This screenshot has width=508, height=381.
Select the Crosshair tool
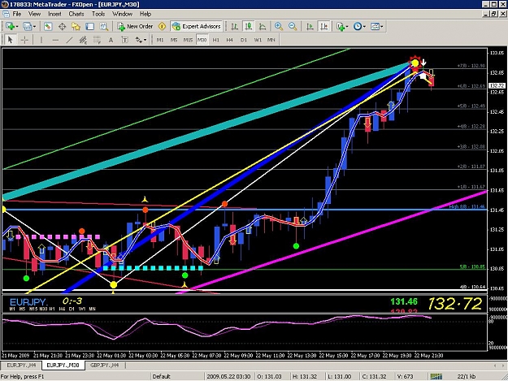[x=24, y=40]
